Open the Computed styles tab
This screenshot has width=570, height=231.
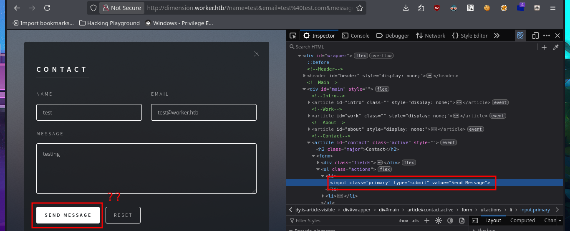coord(522,221)
